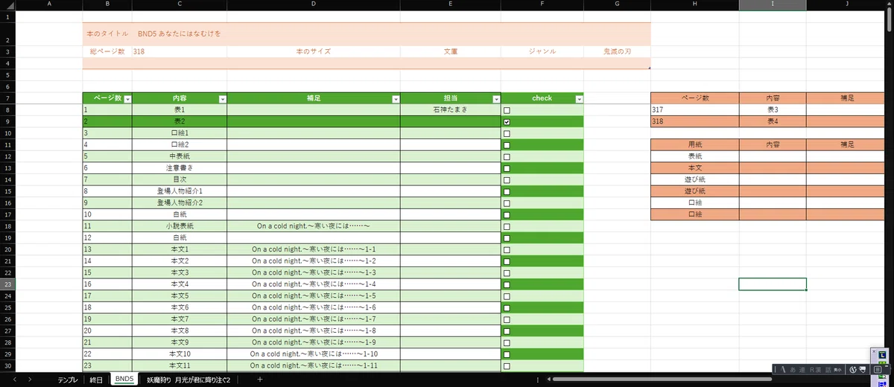Untick the checked box for 表2

point(507,121)
